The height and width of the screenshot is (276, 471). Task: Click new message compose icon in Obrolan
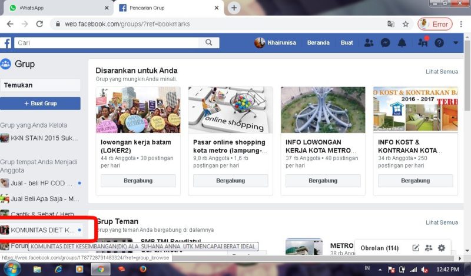[x=416, y=248]
